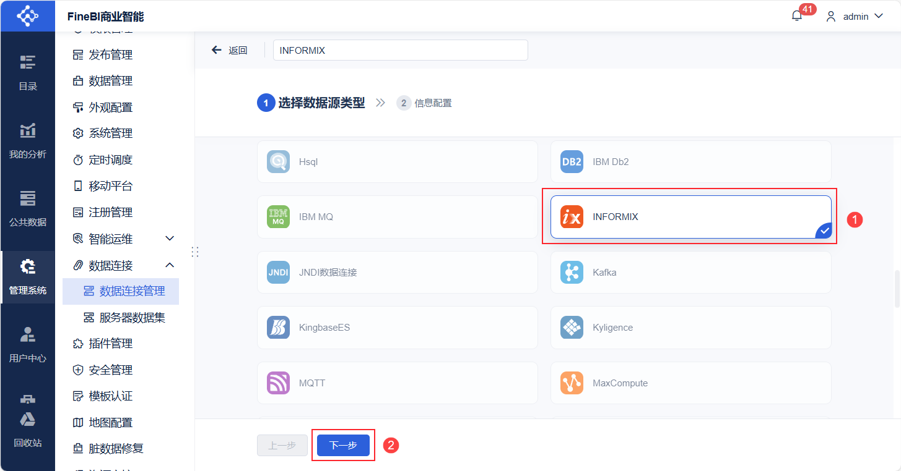Collapse the 数据连接 submenu chevron

click(170, 265)
